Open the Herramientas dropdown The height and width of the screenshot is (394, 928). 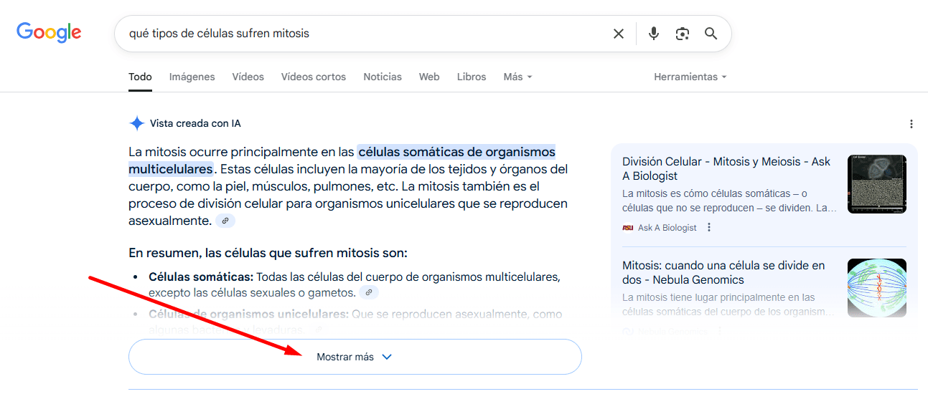point(690,77)
